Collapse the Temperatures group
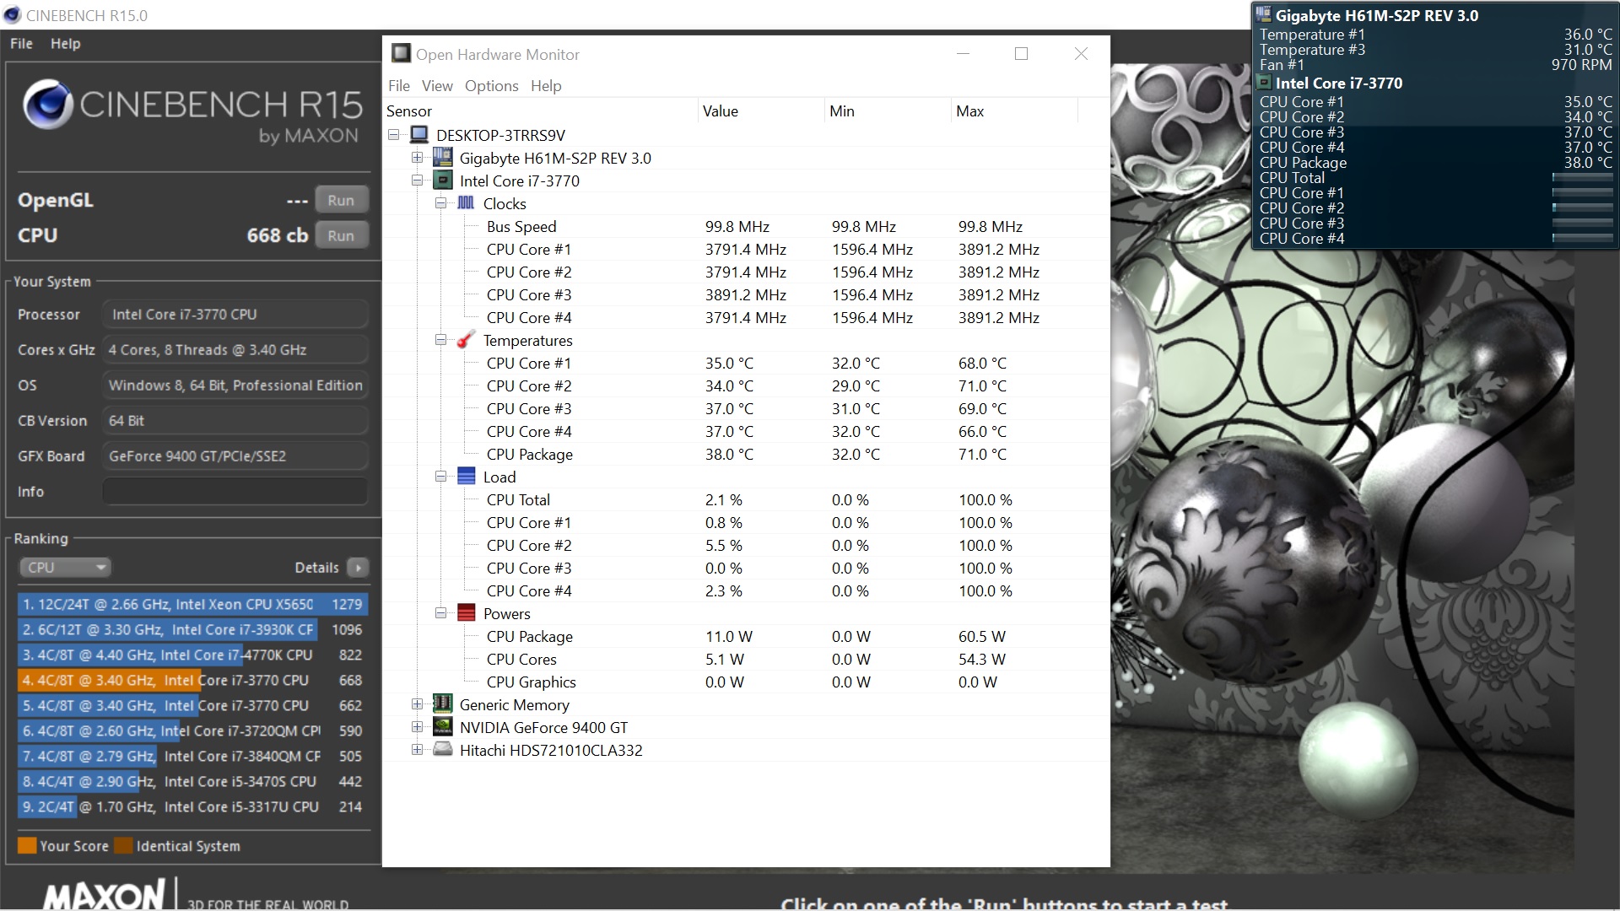 pyautogui.click(x=440, y=340)
